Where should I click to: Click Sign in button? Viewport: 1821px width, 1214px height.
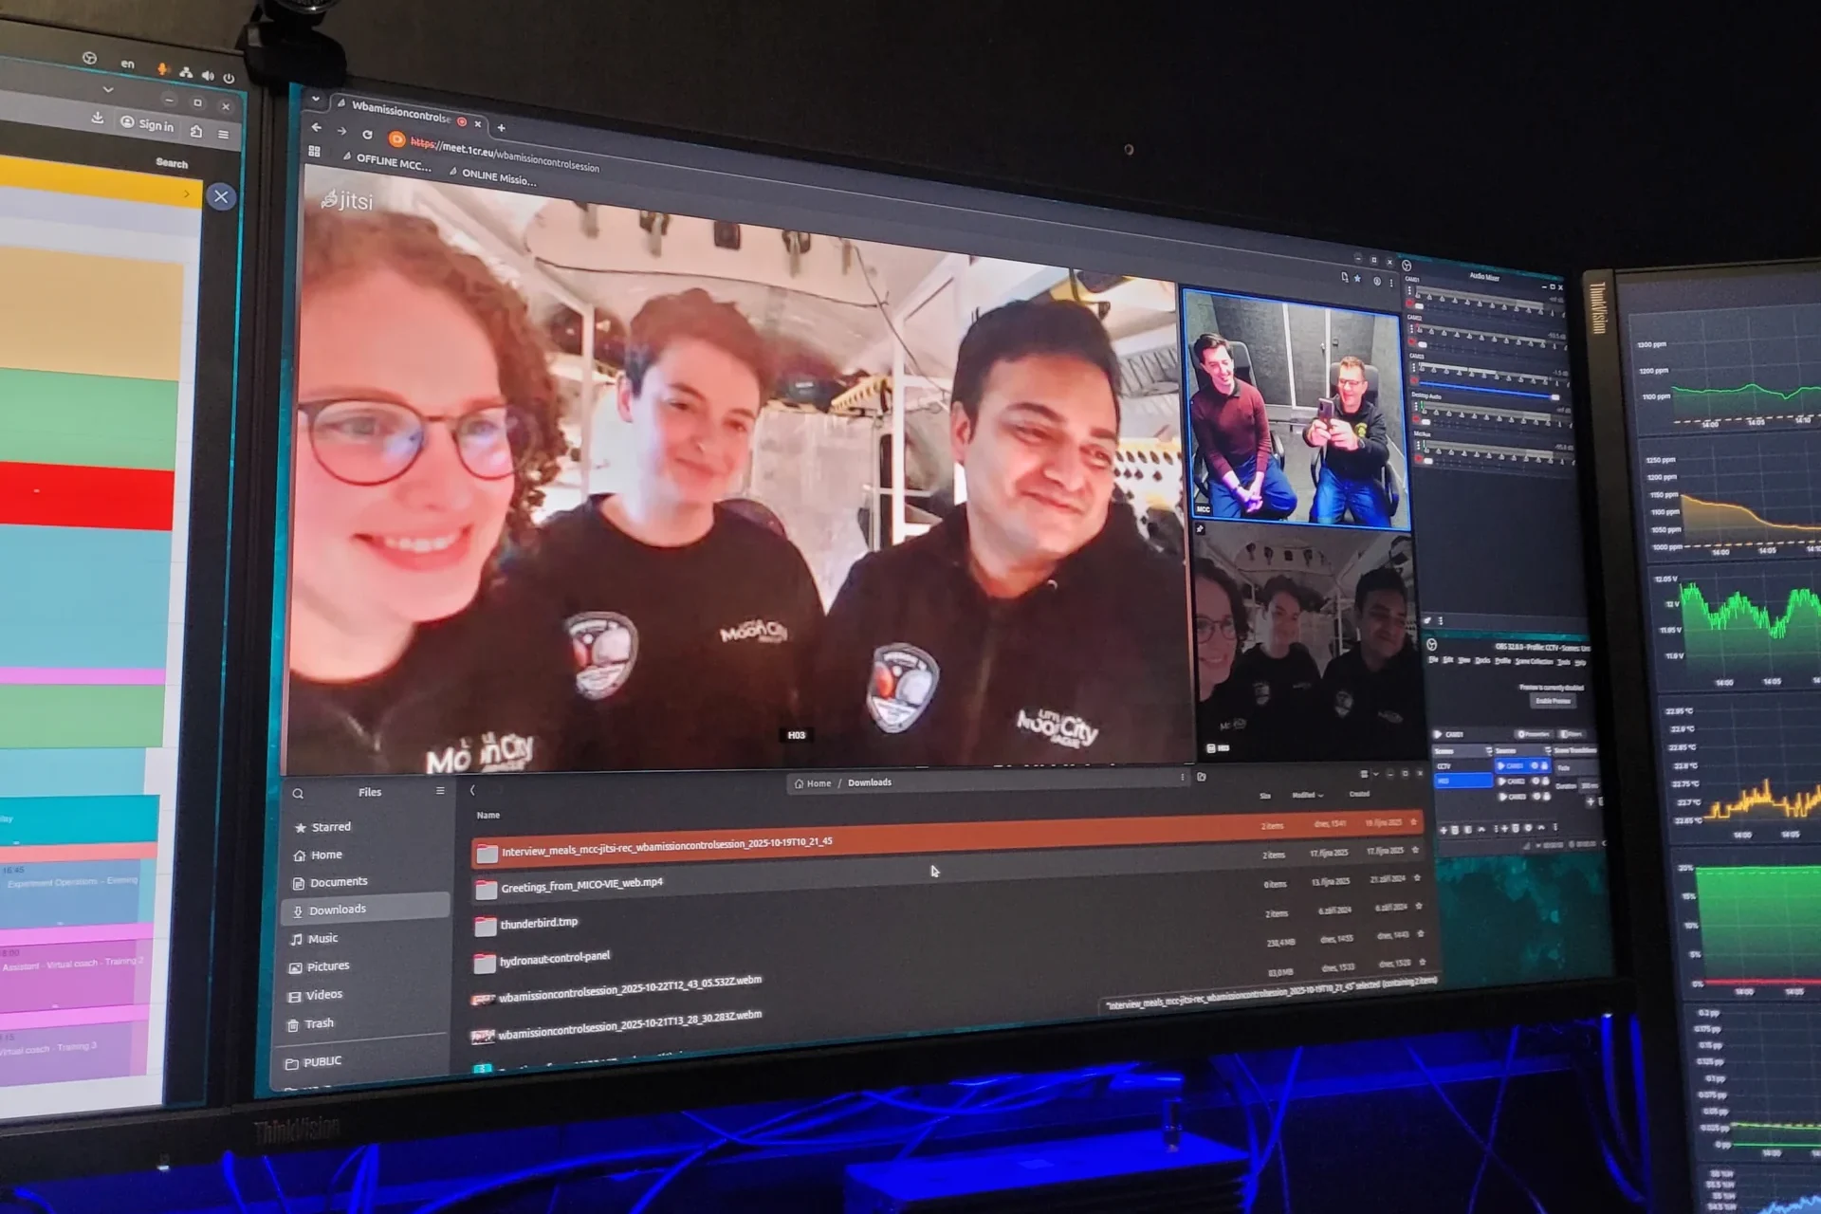pyautogui.click(x=148, y=124)
